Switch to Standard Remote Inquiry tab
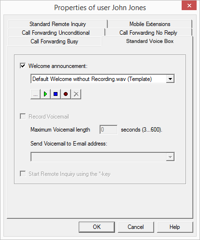The image size is (200, 240). pos(57,24)
